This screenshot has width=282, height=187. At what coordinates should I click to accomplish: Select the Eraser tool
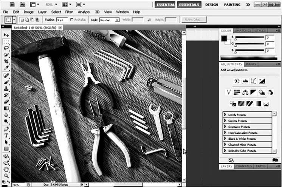tap(6, 102)
